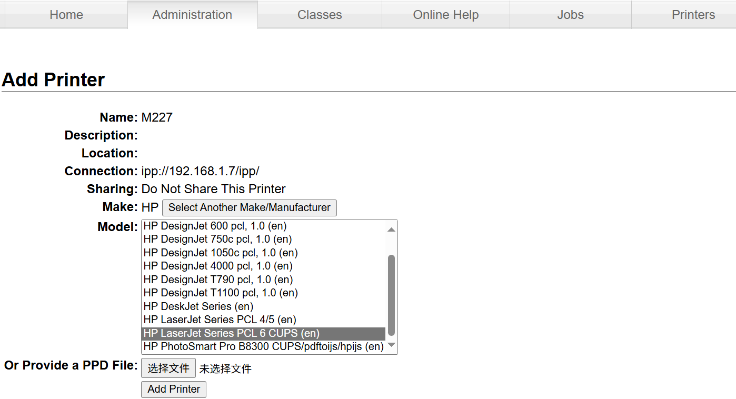Click the model list scroll down arrow
Image resolution: width=736 pixels, height=399 pixels.
click(391, 345)
